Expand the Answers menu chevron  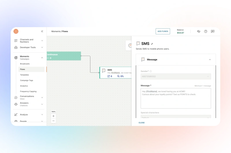tap(42, 104)
